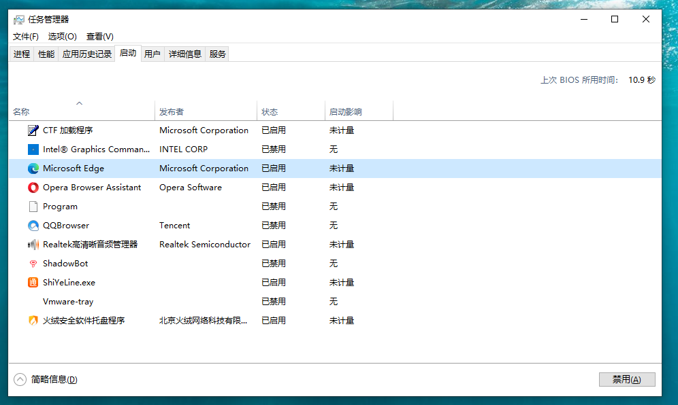The image size is (678, 405).
Task: Click the Realtek speaker icon
Action: pos(33,245)
